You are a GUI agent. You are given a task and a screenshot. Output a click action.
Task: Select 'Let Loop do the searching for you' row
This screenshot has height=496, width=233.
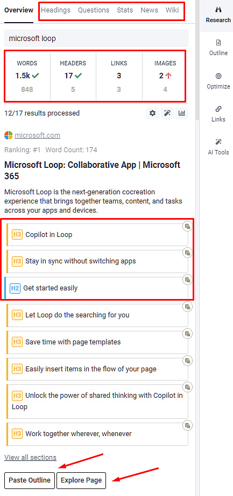tap(97, 315)
